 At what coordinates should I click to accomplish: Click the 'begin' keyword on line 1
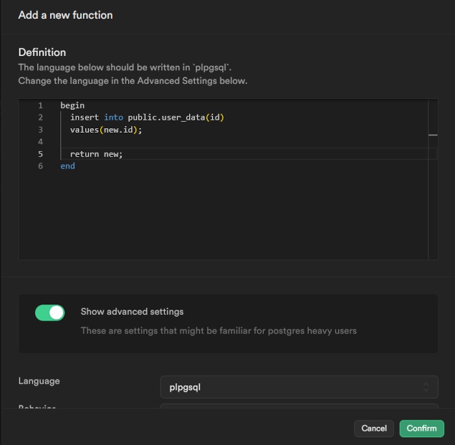72,105
